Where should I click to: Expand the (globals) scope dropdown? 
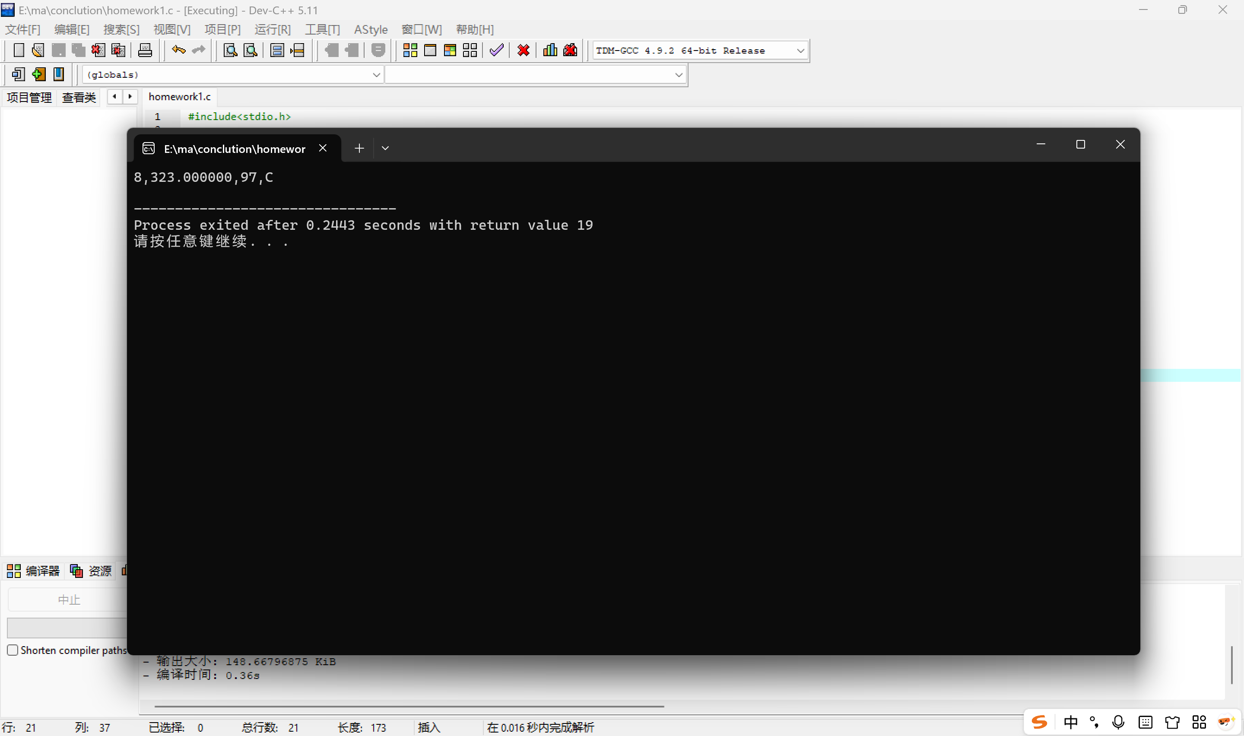coord(376,75)
